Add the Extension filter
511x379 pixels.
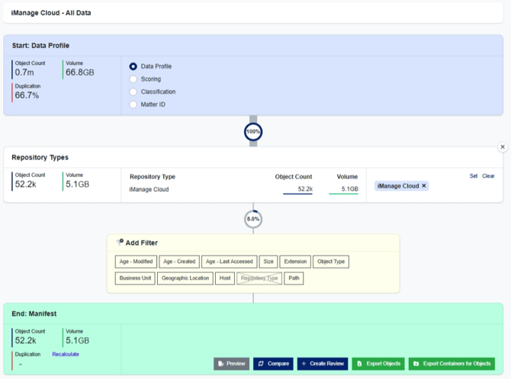coord(295,262)
